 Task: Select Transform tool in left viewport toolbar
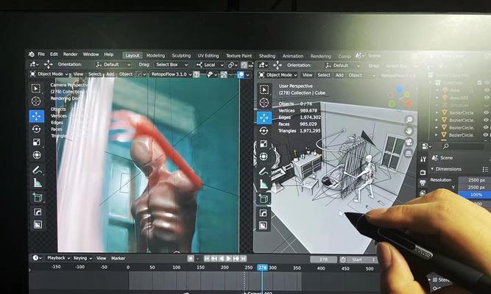[x=37, y=155]
